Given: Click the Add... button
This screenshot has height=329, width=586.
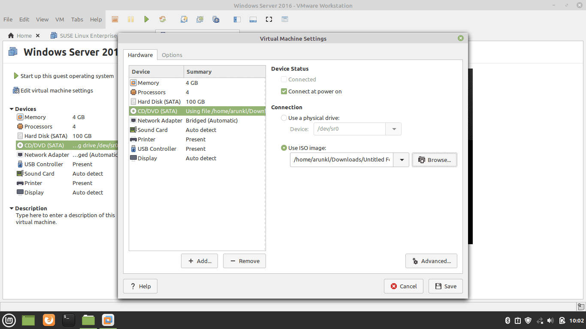Looking at the screenshot, I should coord(199,261).
